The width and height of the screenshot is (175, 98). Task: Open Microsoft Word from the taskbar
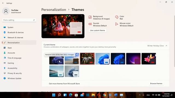(x=116, y=95)
